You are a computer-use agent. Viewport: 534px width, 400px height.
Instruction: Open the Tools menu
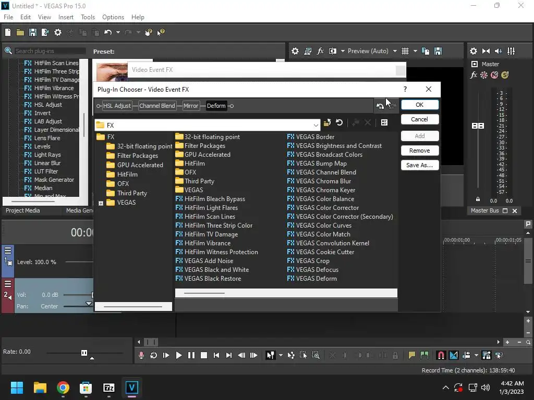pyautogui.click(x=88, y=17)
